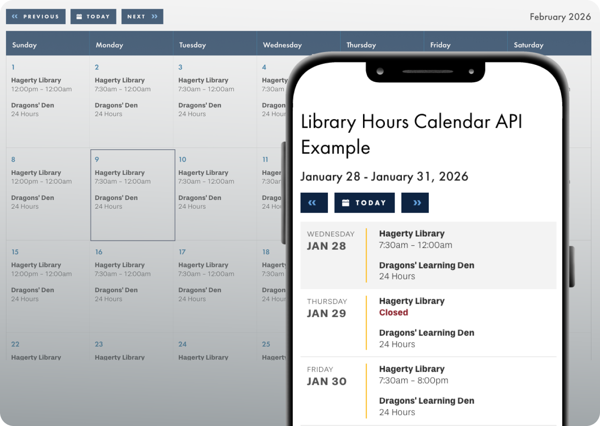Click the phone's double-right next arrow button
This screenshot has height=426, width=600.
(415, 203)
